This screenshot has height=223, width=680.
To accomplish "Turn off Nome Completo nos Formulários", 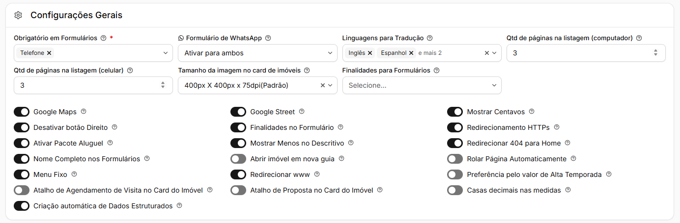I will [22, 159].
